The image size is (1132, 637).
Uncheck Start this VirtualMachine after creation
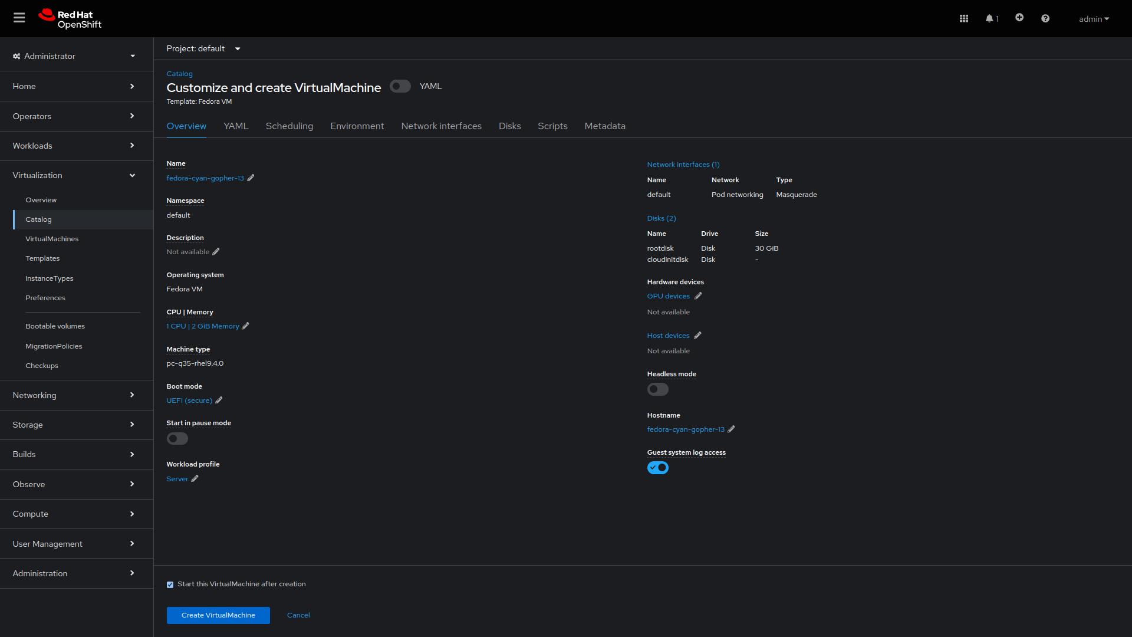[x=170, y=584]
